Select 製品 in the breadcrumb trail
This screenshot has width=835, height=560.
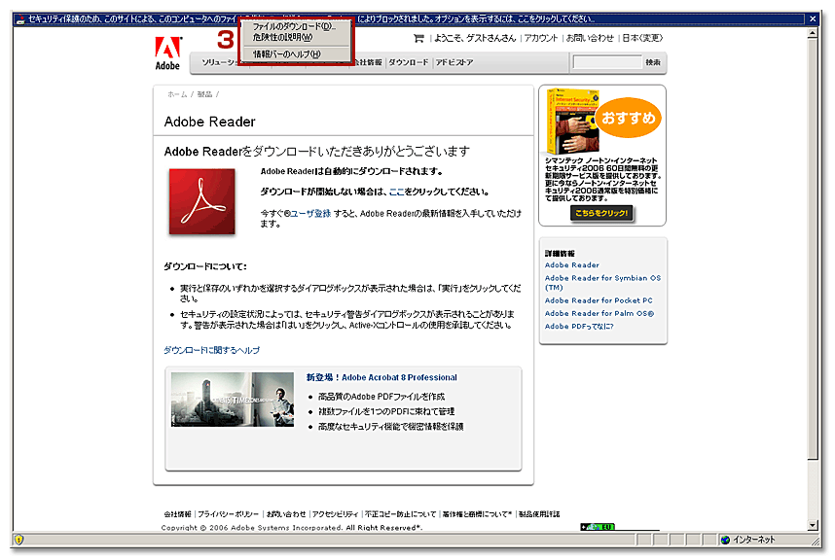(204, 94)
